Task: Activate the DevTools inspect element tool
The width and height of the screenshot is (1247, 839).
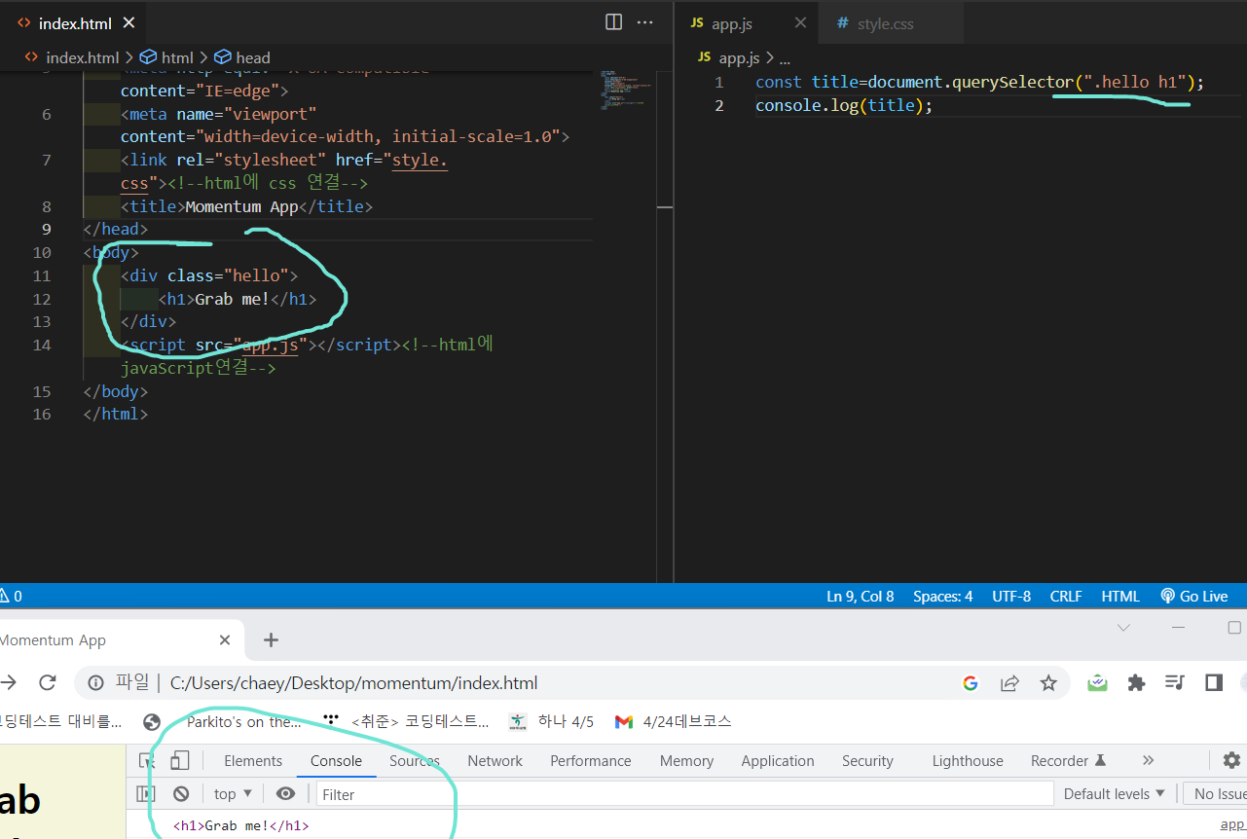Action: click(146, 761)
